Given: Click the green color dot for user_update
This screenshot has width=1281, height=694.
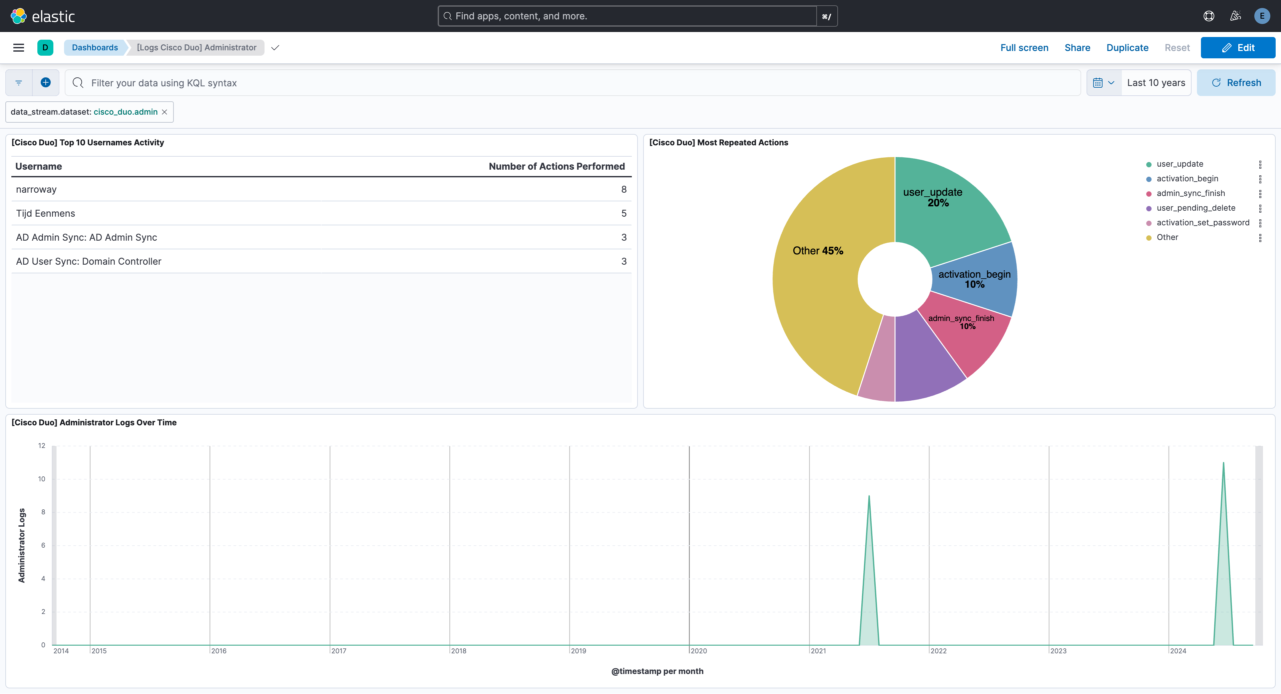Looking at the screenshot, I should tap(1149, 164).
